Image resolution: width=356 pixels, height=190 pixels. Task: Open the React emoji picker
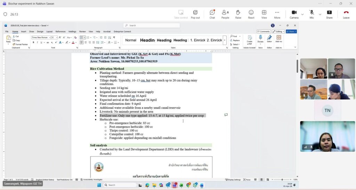click(x=251, y=14)
